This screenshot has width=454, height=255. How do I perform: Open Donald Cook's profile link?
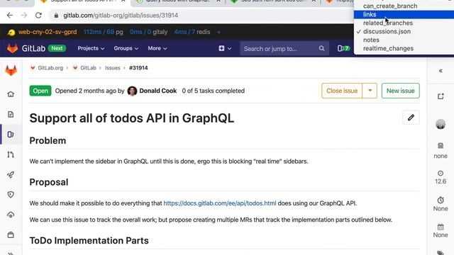click(157, 91)
